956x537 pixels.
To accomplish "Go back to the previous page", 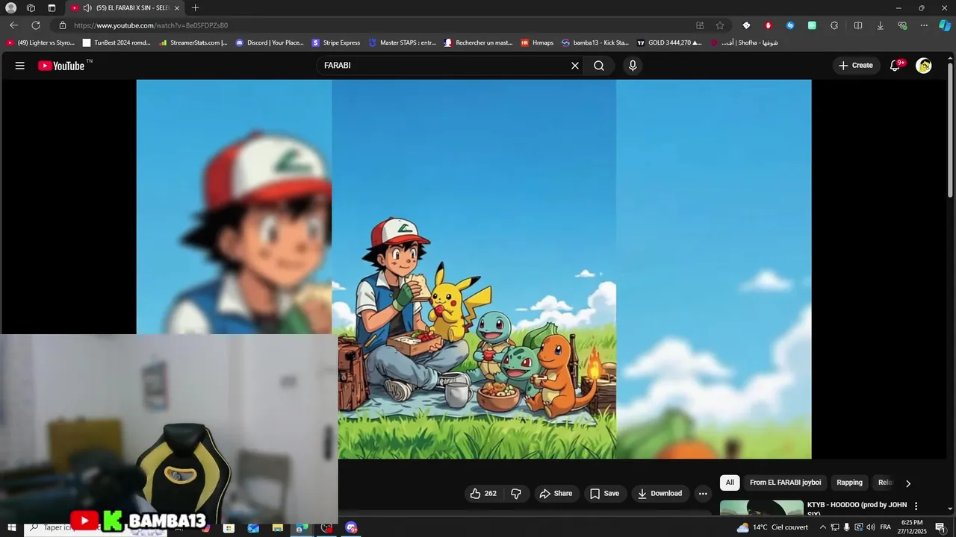I will click(x=13, y=25).
